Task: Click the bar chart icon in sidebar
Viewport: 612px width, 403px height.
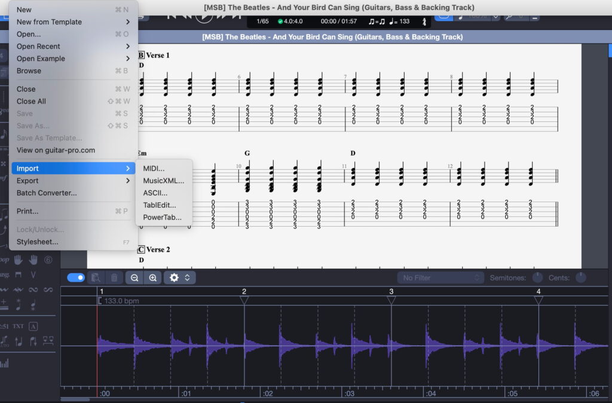Action: (x=5, y=363)
